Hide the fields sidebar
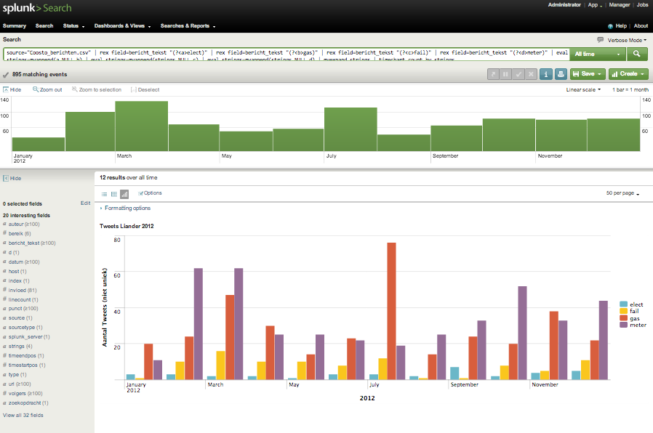Screen dimensions: 653x433 [x=12, y=178]
